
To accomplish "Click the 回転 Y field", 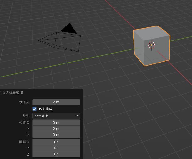I will (56, 148).
